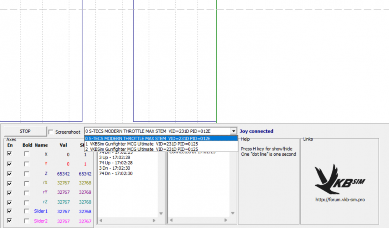Image resolution: width=389 pixels, height=228 pixels.
Task: Click the down arrow of the connection log scrollbar
Action: [233, 213]
